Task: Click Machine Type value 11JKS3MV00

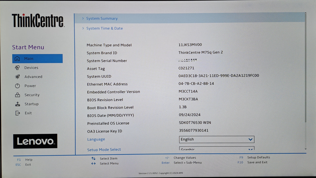Action: 190,44
